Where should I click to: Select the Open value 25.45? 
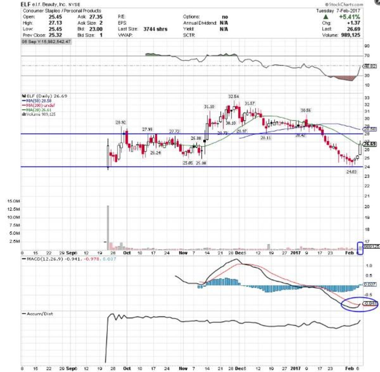pos(55,17)
